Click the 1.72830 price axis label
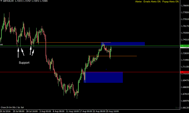Viewport: 189px width, 113px height. click(x=185, y=53)
